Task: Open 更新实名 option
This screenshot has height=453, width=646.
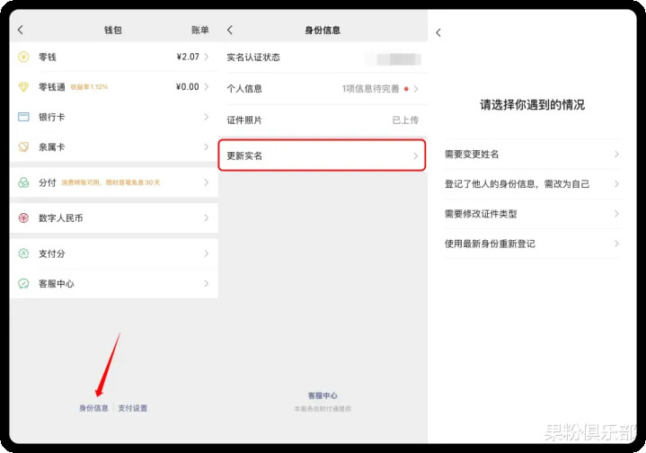Action: [323, 155]
